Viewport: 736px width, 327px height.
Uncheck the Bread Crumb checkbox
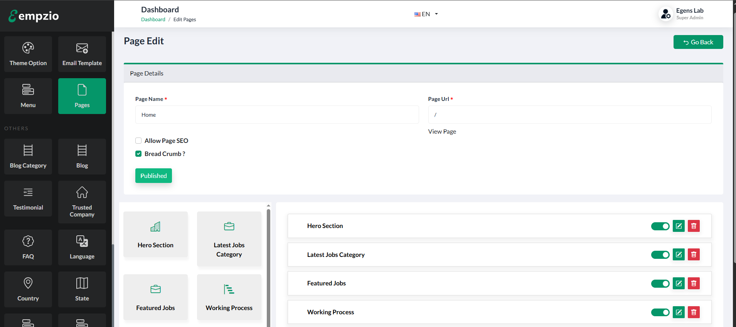[x=138, y=154]
